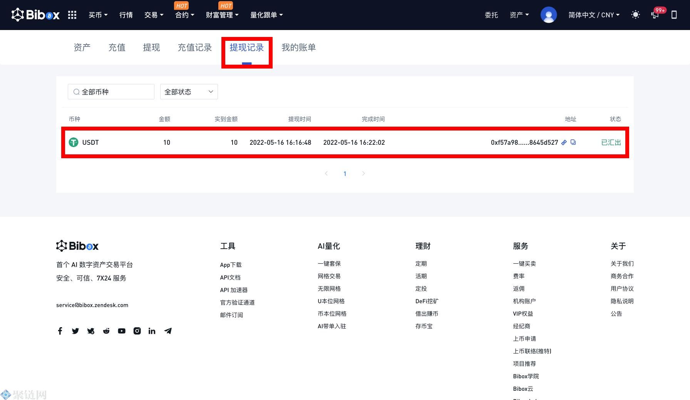Expand the 量化跟单 dropdown menu
The height and width of the screenshot is (400, 690).
click(266, 15)
